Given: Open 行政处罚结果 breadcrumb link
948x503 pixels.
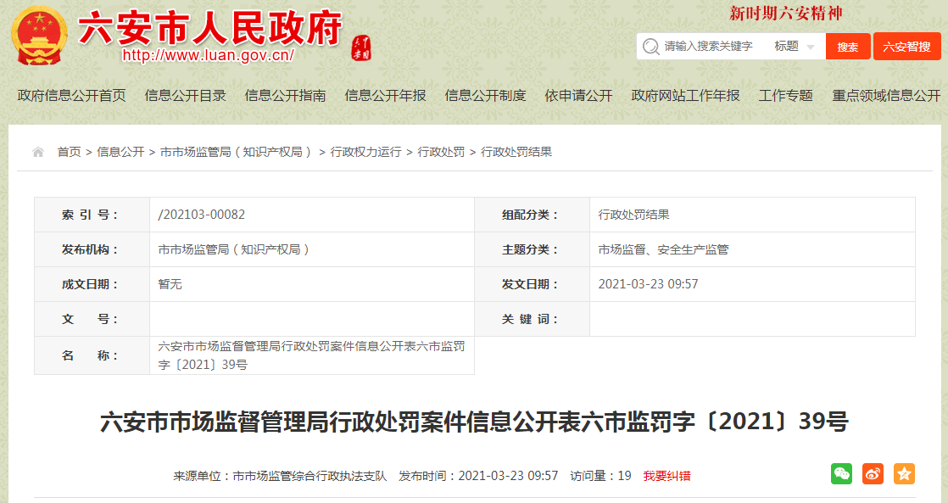Looking at the screenshot, I should 516,152.
